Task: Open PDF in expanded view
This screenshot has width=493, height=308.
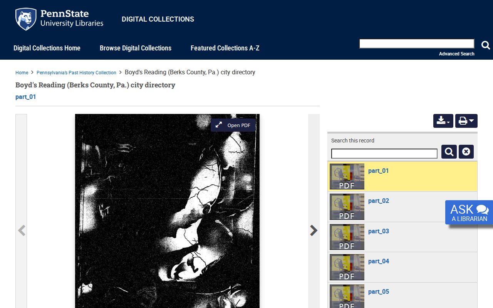Action: (233, 125)
